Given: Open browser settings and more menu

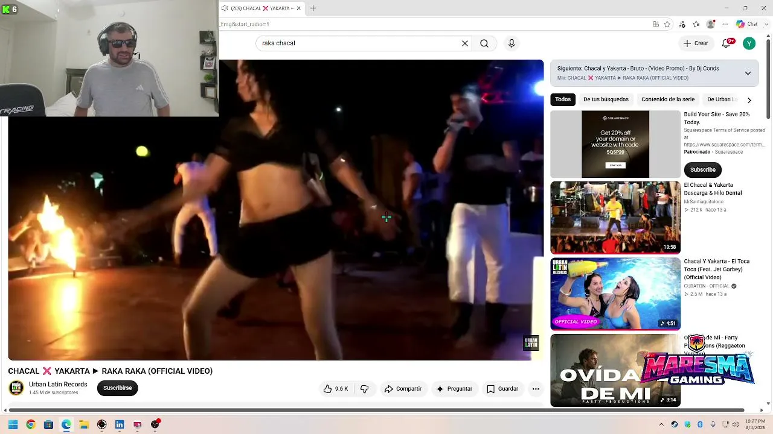Looking at the screenshot, I should pos(725,24).
